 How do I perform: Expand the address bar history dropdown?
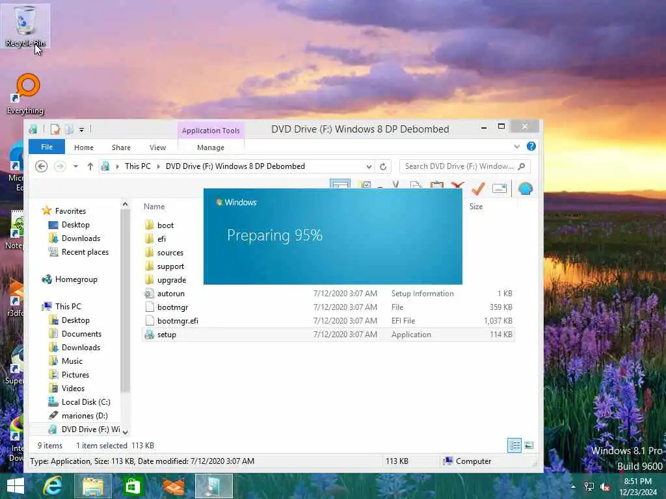[x=369, y=166]
